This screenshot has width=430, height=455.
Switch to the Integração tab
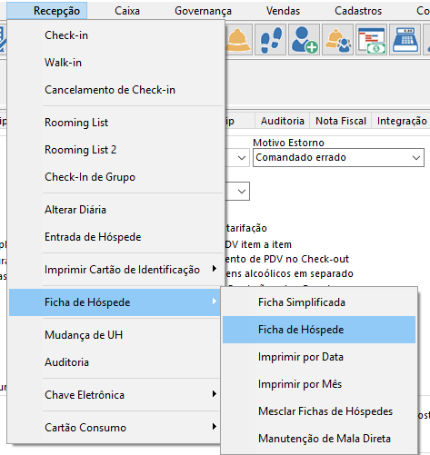(402, 121)
